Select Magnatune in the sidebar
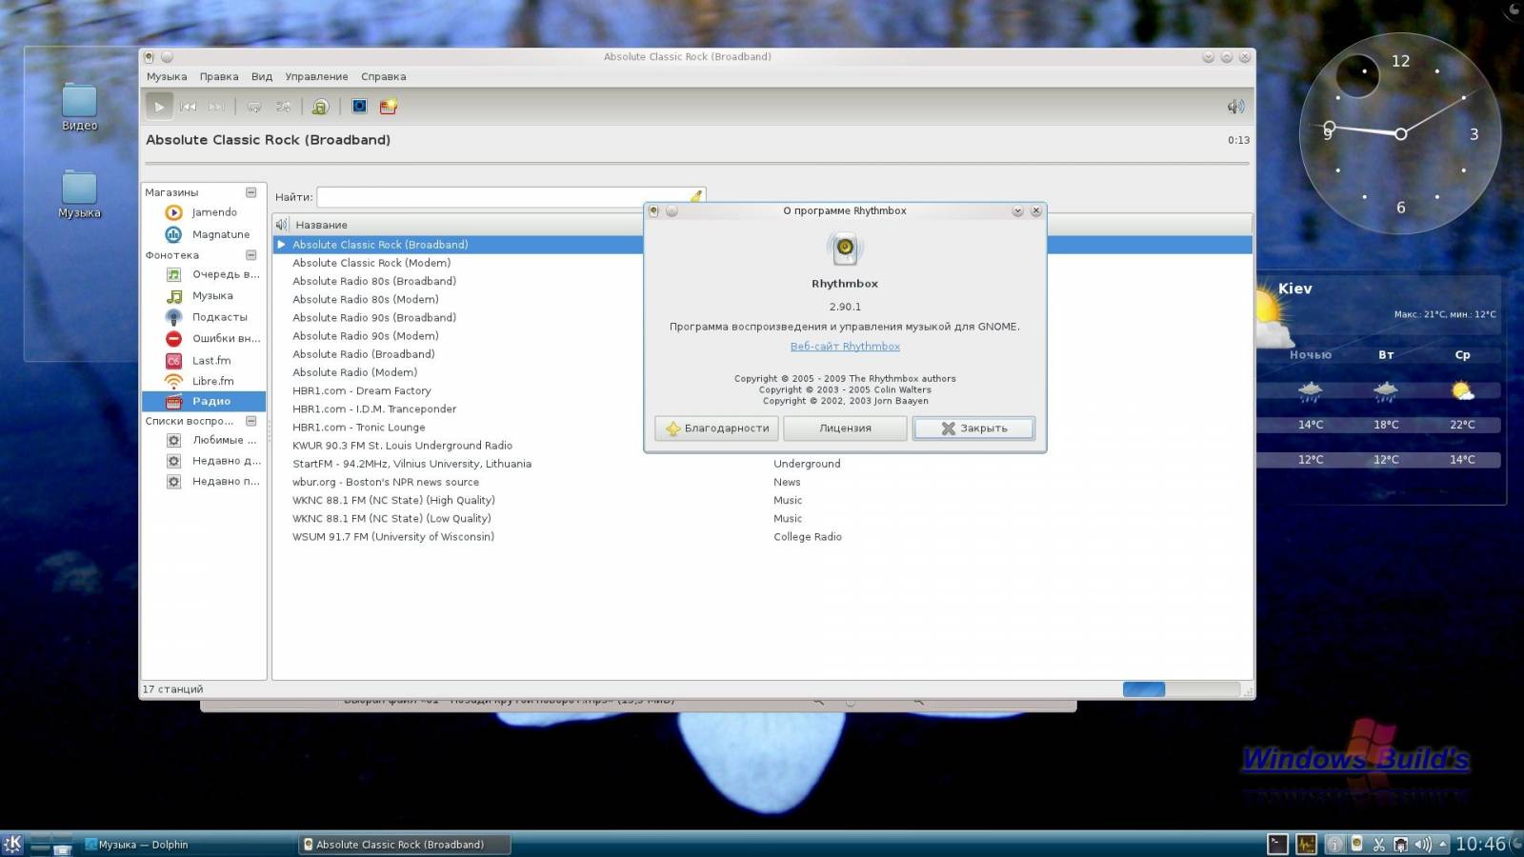Screen dimensions: 1524x857 pyautogui.click(x=204, y=234)
